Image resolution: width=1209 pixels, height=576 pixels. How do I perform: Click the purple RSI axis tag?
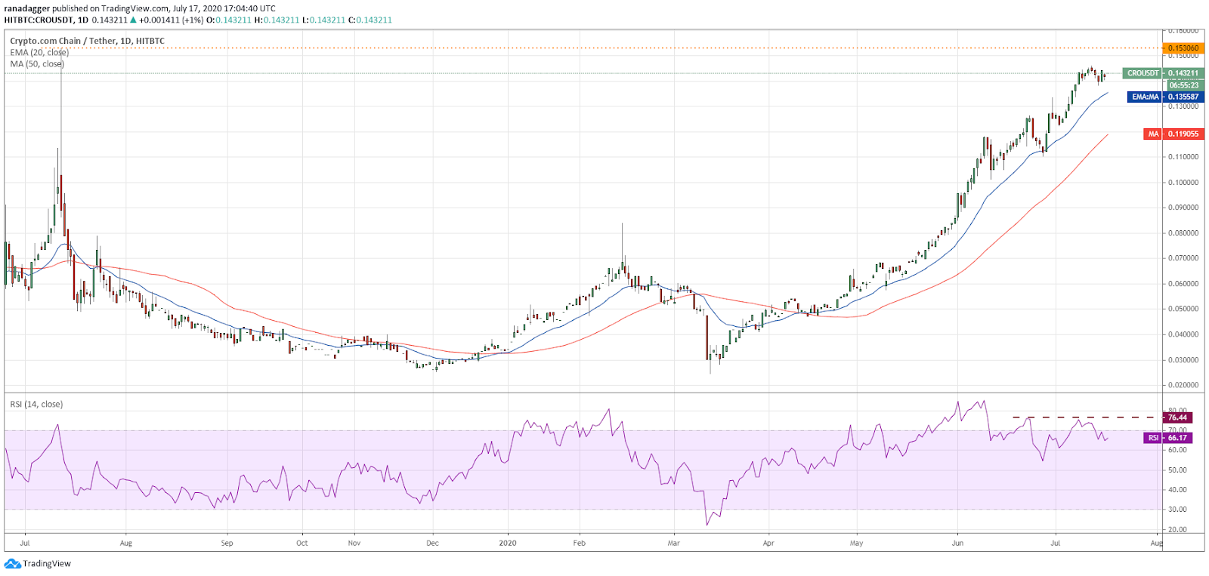click(x=1153, y=438)
